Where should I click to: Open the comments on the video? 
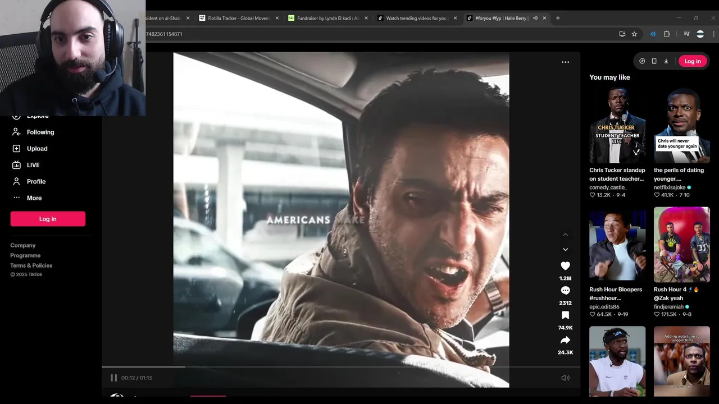point(565,291)
